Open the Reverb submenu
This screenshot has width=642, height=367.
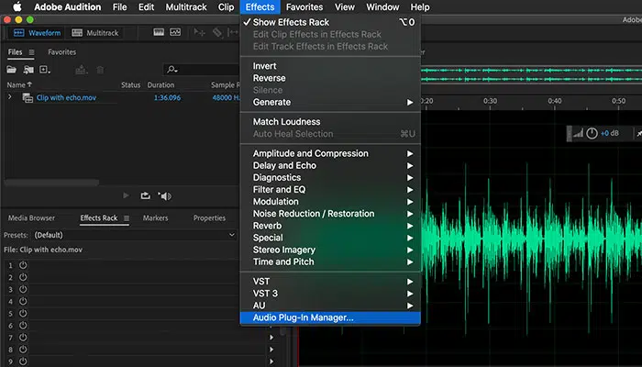click(330, 226)
